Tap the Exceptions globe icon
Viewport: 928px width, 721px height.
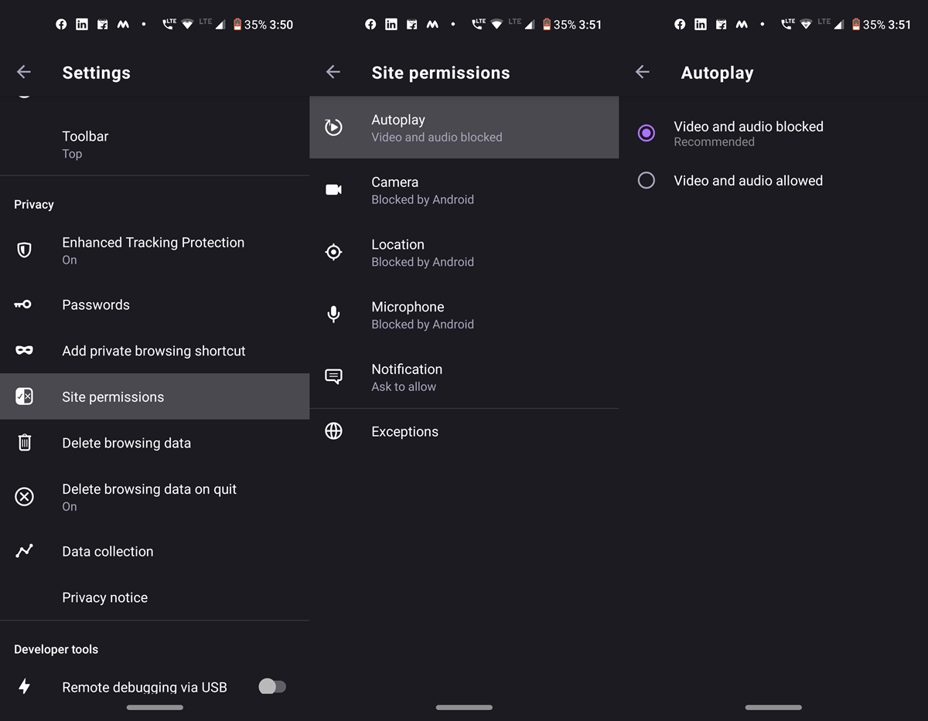pyautogui.click(x=333, y=431)
